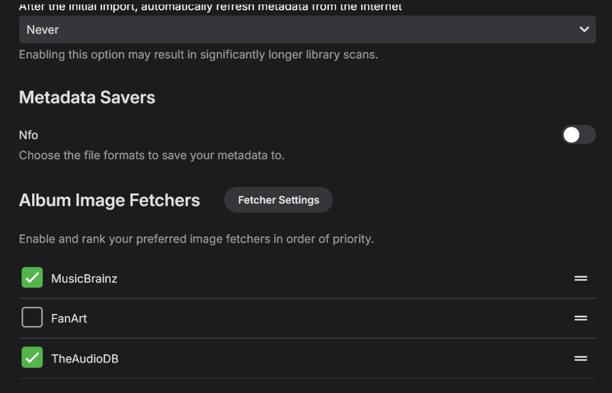
Task: Enable the Nfo metadata saver switch
Action: coord(578,135)
